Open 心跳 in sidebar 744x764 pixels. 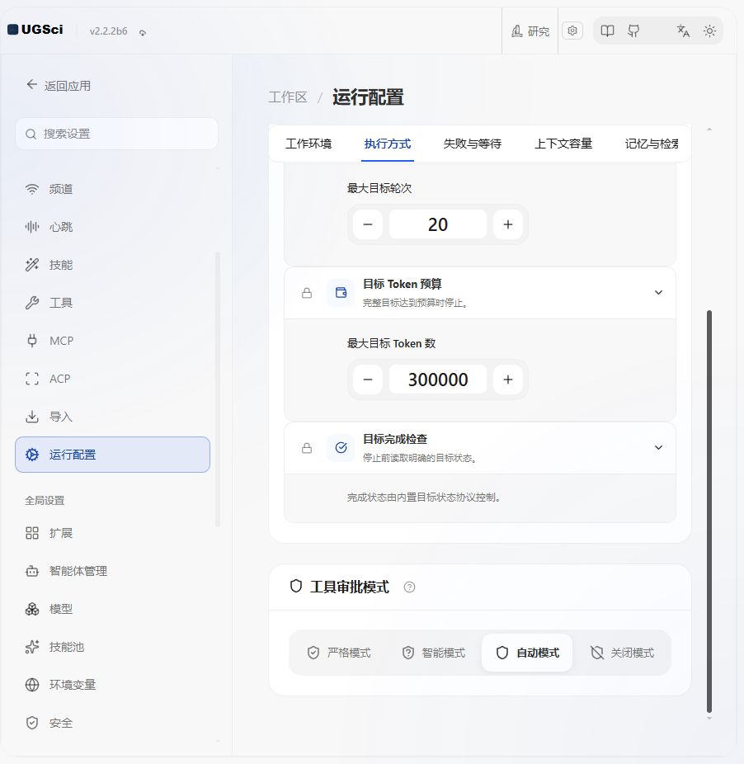click(112, 227)
